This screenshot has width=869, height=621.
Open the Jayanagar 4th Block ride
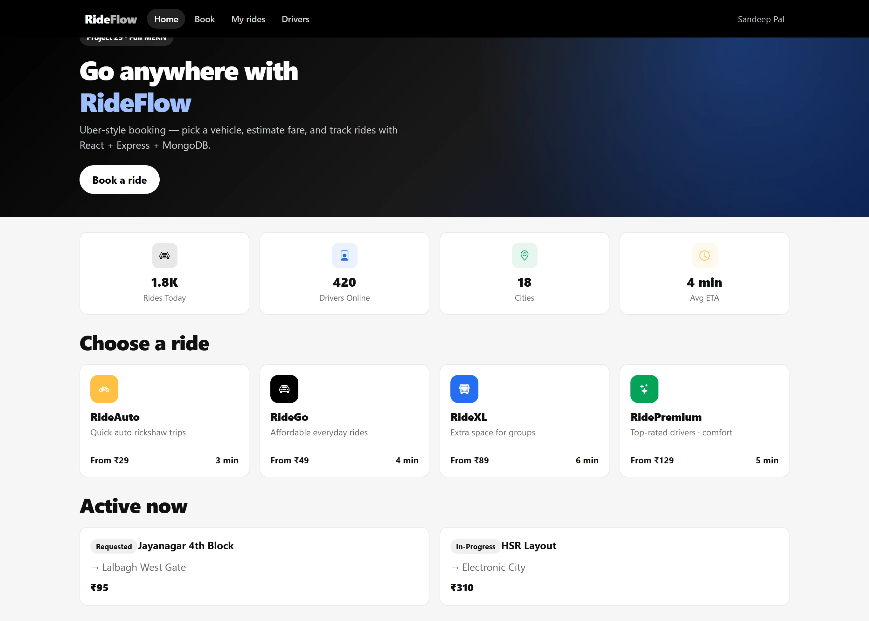pos(185,546)
